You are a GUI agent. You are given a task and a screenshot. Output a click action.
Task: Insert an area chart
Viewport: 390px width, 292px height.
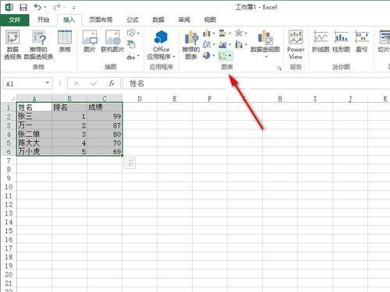click(x=222, y=44)
